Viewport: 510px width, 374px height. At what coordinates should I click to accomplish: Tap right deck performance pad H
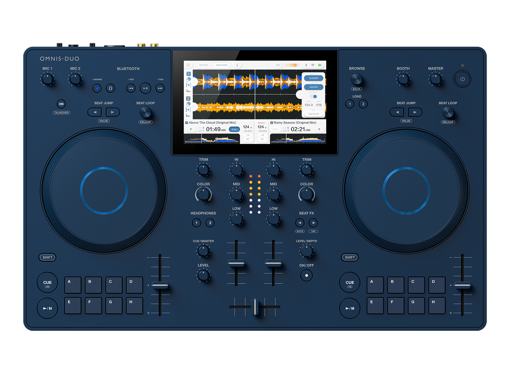tap(437, 306)
